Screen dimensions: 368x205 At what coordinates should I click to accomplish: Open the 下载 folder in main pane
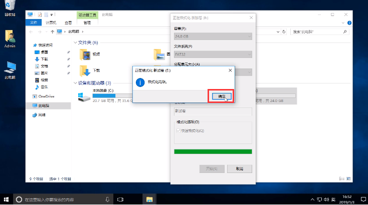coord(84,70)
